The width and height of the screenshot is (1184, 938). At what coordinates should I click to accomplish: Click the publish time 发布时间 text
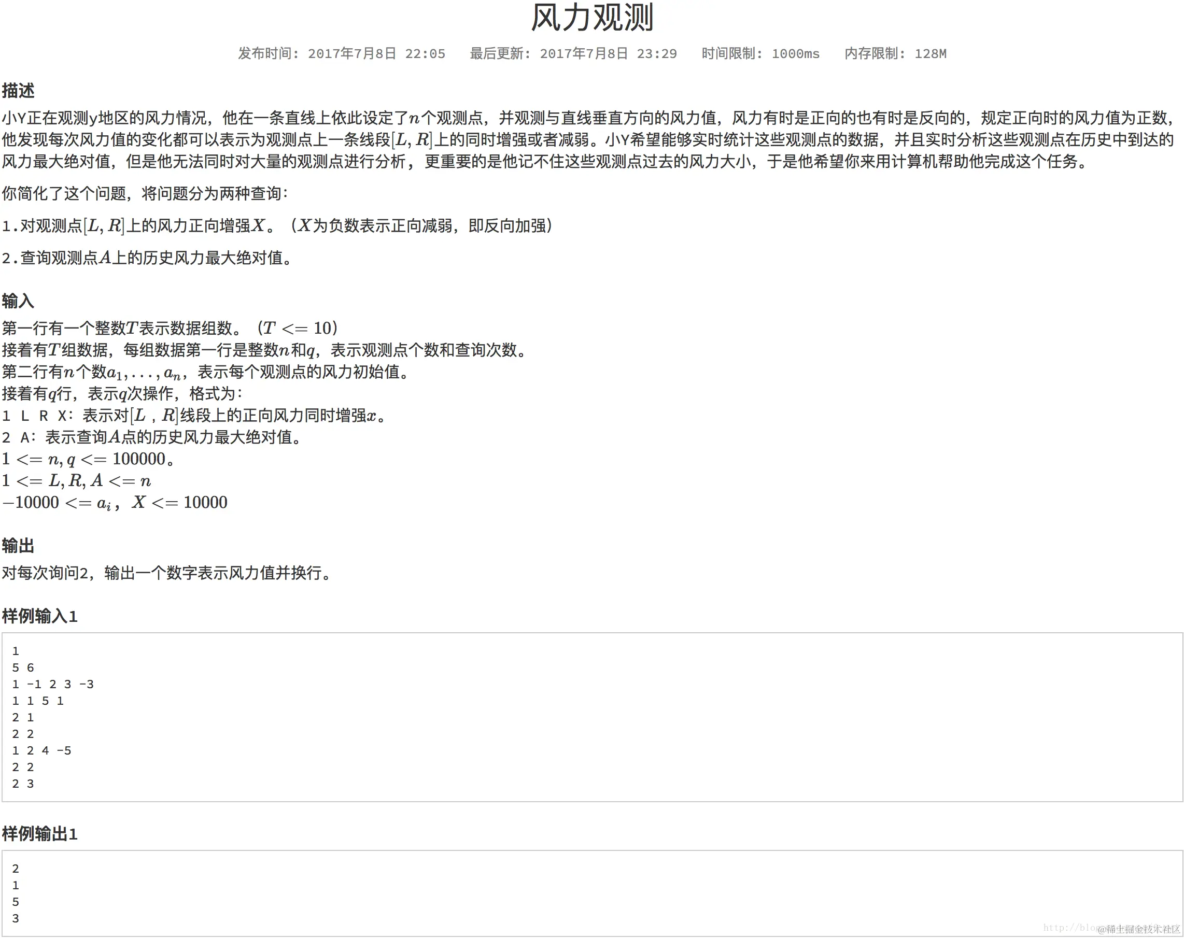[x=341, y=54]
